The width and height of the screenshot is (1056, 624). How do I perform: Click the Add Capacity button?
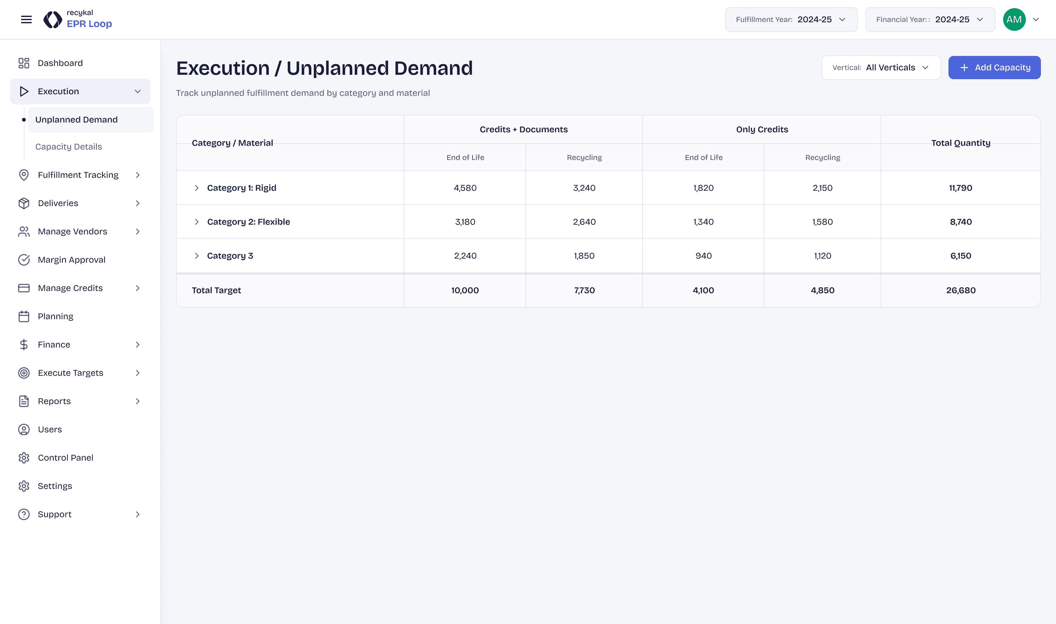coord(994,68)
